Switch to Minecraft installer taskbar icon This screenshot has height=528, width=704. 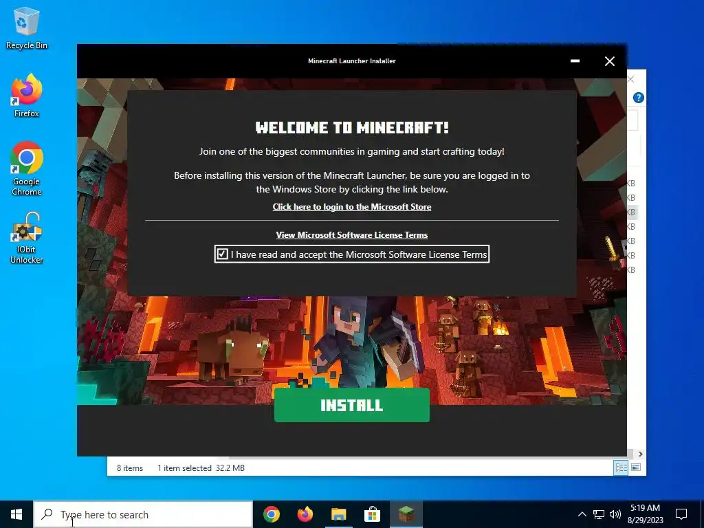tap(406, 514)
